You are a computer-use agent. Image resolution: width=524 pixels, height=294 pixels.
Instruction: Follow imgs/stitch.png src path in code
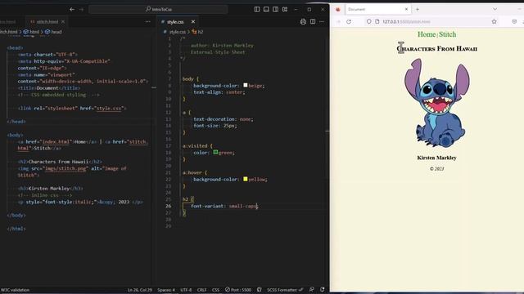[65, 168]
